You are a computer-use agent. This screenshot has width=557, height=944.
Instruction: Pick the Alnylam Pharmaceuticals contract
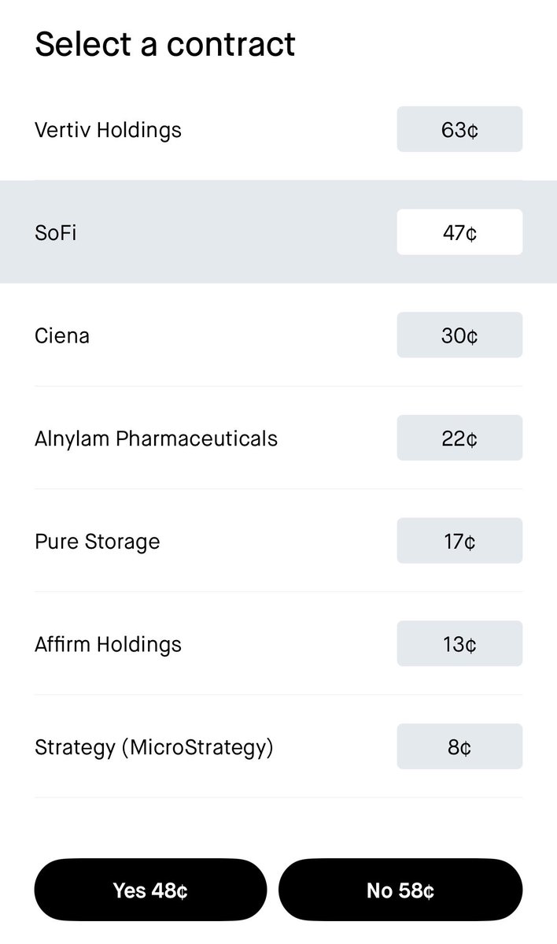tap(278, 438)
